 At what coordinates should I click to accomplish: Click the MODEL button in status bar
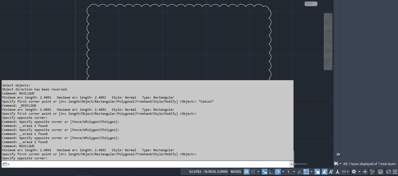tap(236, 172)
